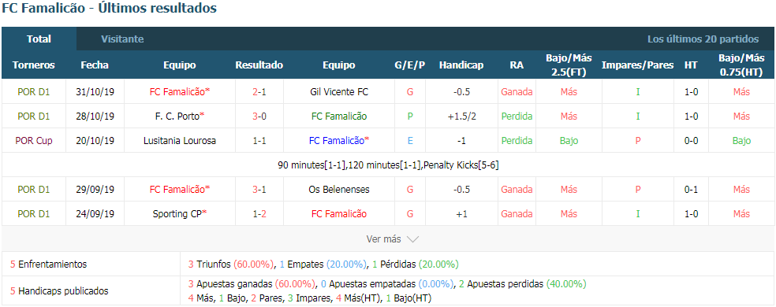This screenshot has width=776, height=307.
Task: Click the Impares/Pares column header
Action: click(x=637, y=65)
